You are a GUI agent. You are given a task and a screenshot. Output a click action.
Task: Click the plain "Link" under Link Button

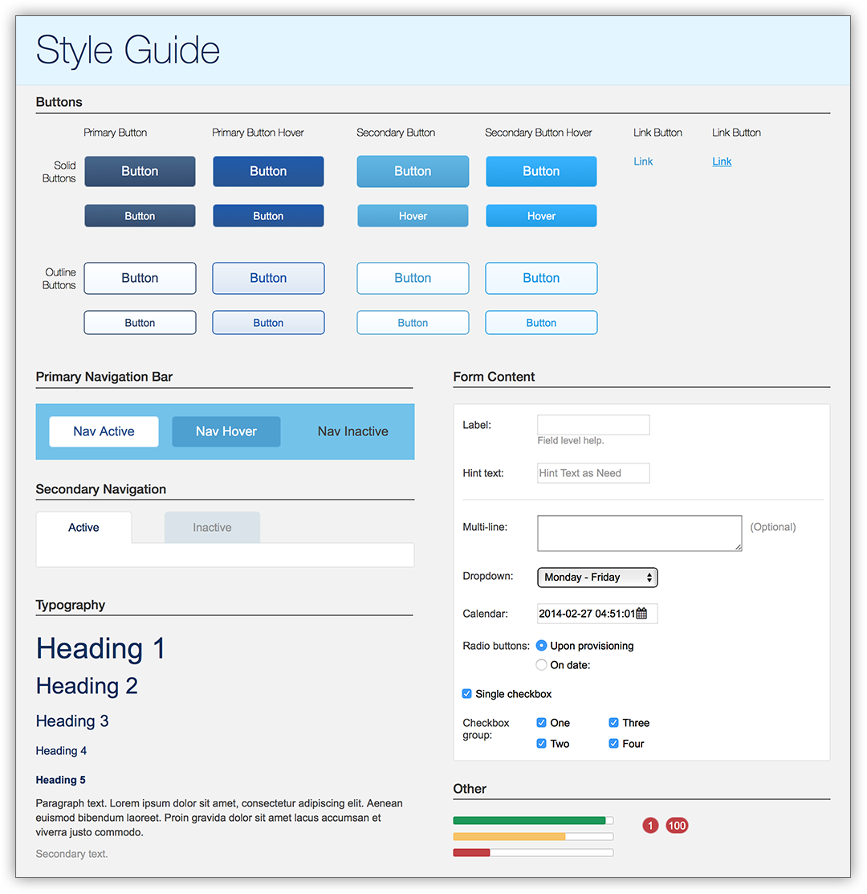(x=642, y=161)
